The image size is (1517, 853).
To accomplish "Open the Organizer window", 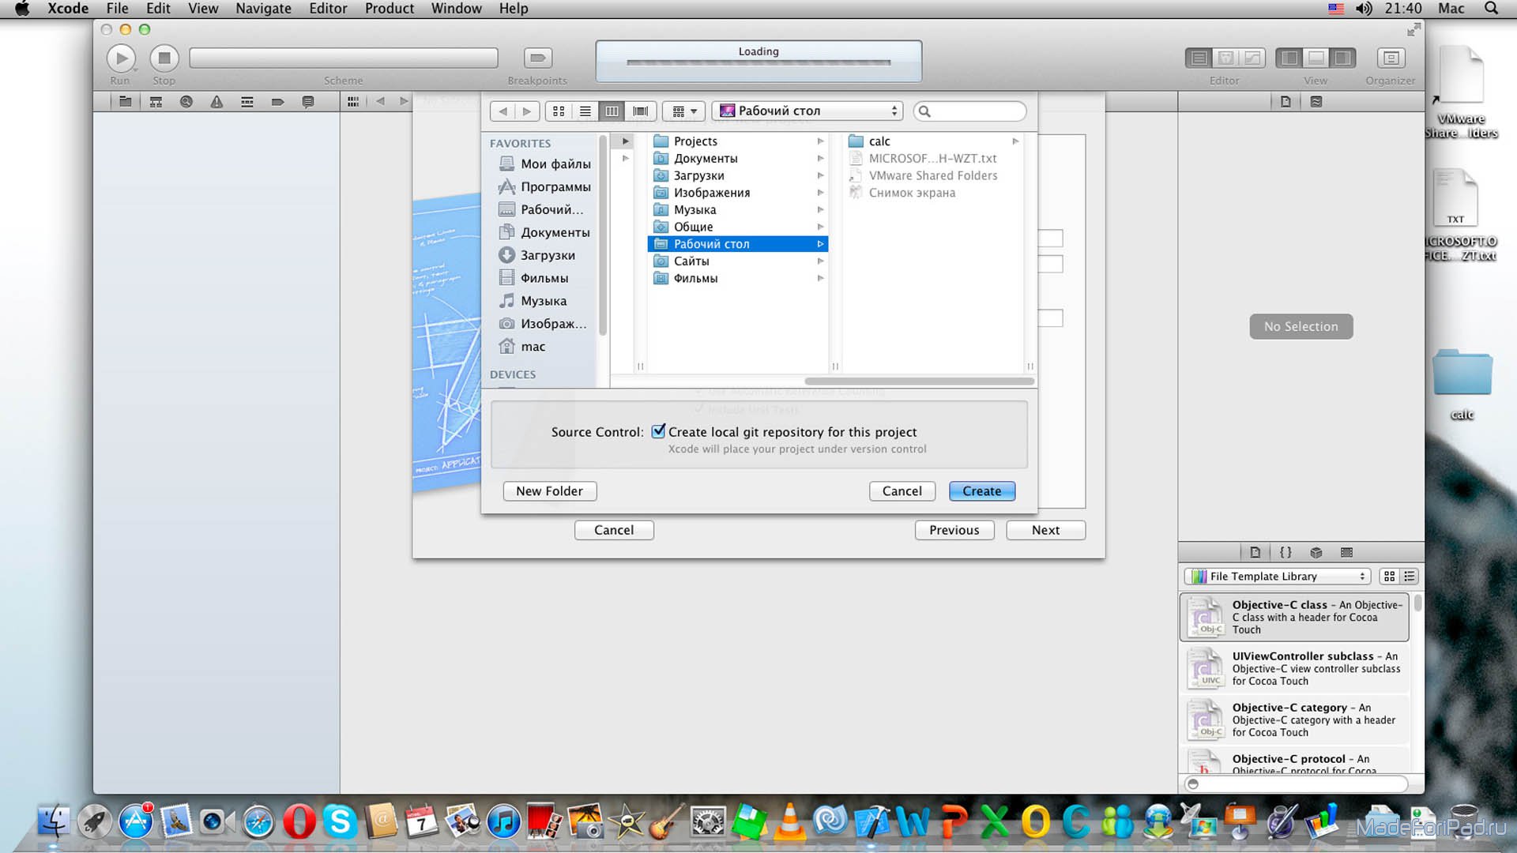I will coord(1391,58).
